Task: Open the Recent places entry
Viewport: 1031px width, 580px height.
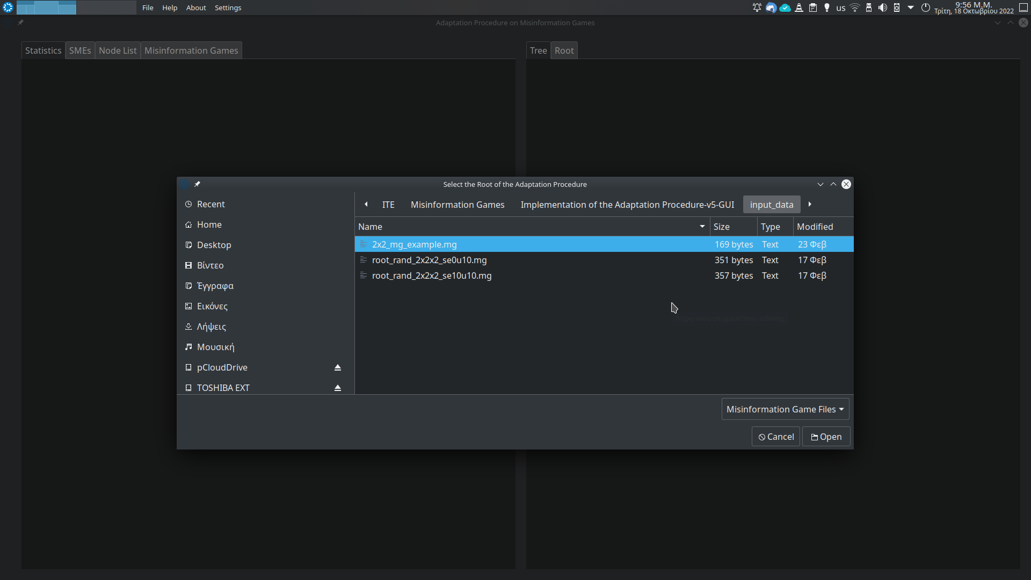Action: click(x=210, y=204)
